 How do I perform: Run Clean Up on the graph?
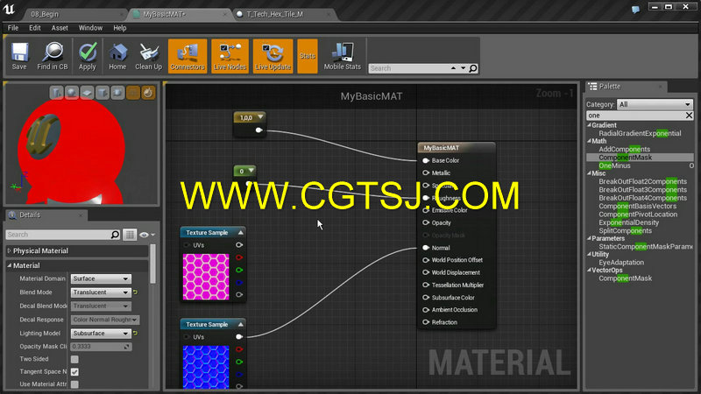(148, 56)
